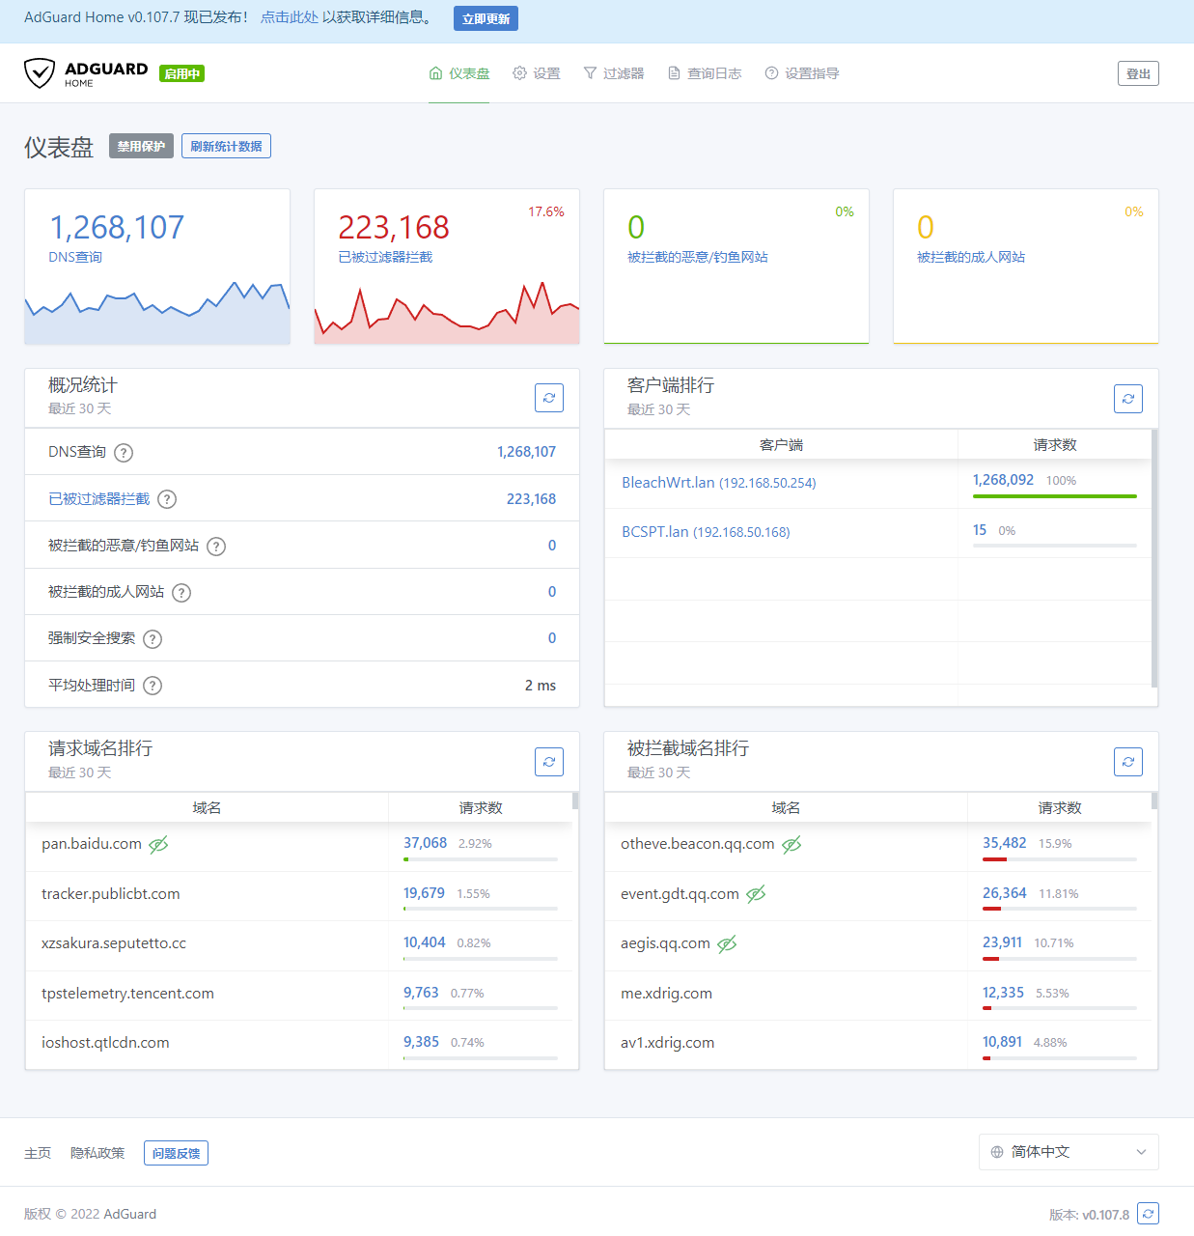Click 19,679 request count for tracker.publicbt.com
The width and height of the screenshot is (1194, 1236).
pyautogui.click(x=424, y=893)
